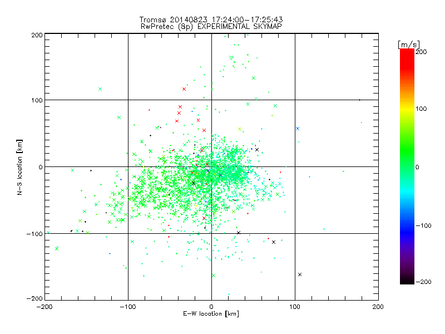Click the blue X marker east of 100 km
This screenshot has width=445, height=334.
(298, 129)
